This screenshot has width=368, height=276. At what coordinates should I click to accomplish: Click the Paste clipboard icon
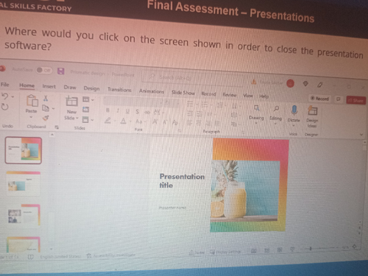(32, 101)
